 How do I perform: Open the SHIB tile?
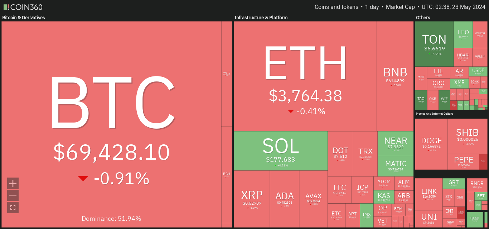(x=465, y=136)
